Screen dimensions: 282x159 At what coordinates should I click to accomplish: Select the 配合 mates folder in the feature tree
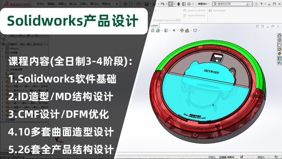click(10, 120)
